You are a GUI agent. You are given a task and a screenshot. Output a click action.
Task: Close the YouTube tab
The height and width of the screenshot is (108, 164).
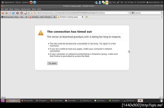click(54, 17)
